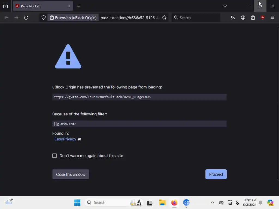Open the weather widget showing 68°
Image resolution: width=279 pixels, height=209 pixels.
9,202
